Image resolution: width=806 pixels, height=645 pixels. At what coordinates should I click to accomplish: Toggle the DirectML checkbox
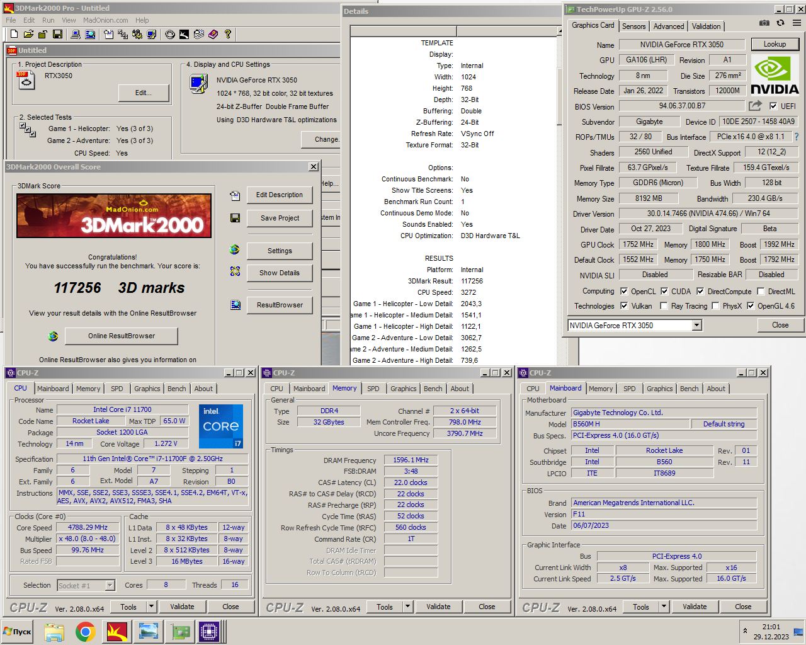tap(761, 291)
